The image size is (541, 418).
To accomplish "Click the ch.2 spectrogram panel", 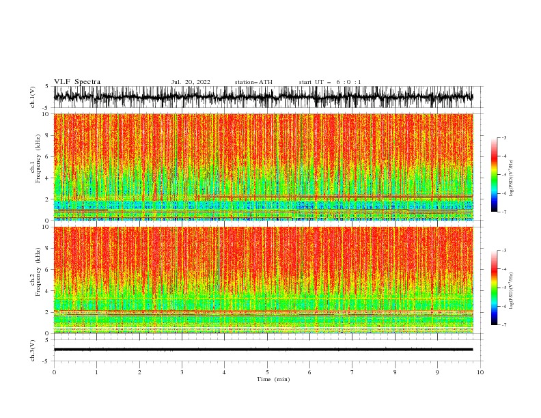I will click(264, 280).
